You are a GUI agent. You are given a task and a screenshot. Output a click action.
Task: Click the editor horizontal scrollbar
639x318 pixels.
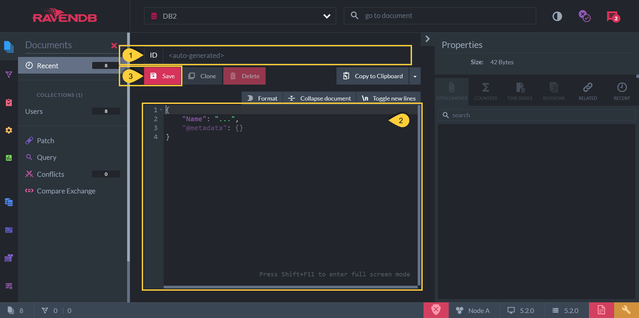coord(290,287)
